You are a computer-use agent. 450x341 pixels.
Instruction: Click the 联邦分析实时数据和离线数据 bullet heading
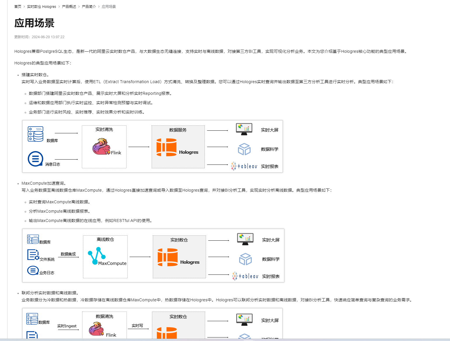50,293
